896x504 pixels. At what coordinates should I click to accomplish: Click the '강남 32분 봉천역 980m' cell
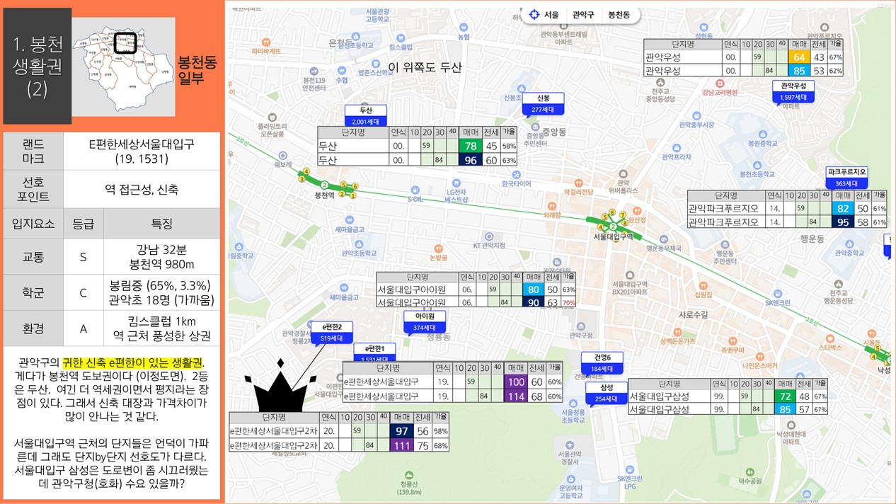coord(162,257)
